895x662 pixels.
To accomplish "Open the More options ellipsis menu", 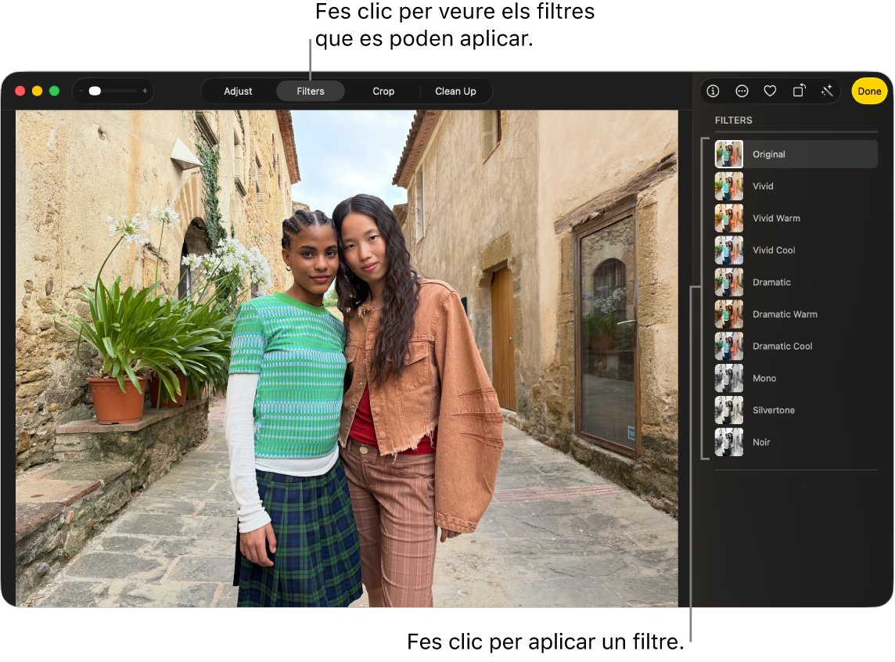I will click(x=742, y=91).
